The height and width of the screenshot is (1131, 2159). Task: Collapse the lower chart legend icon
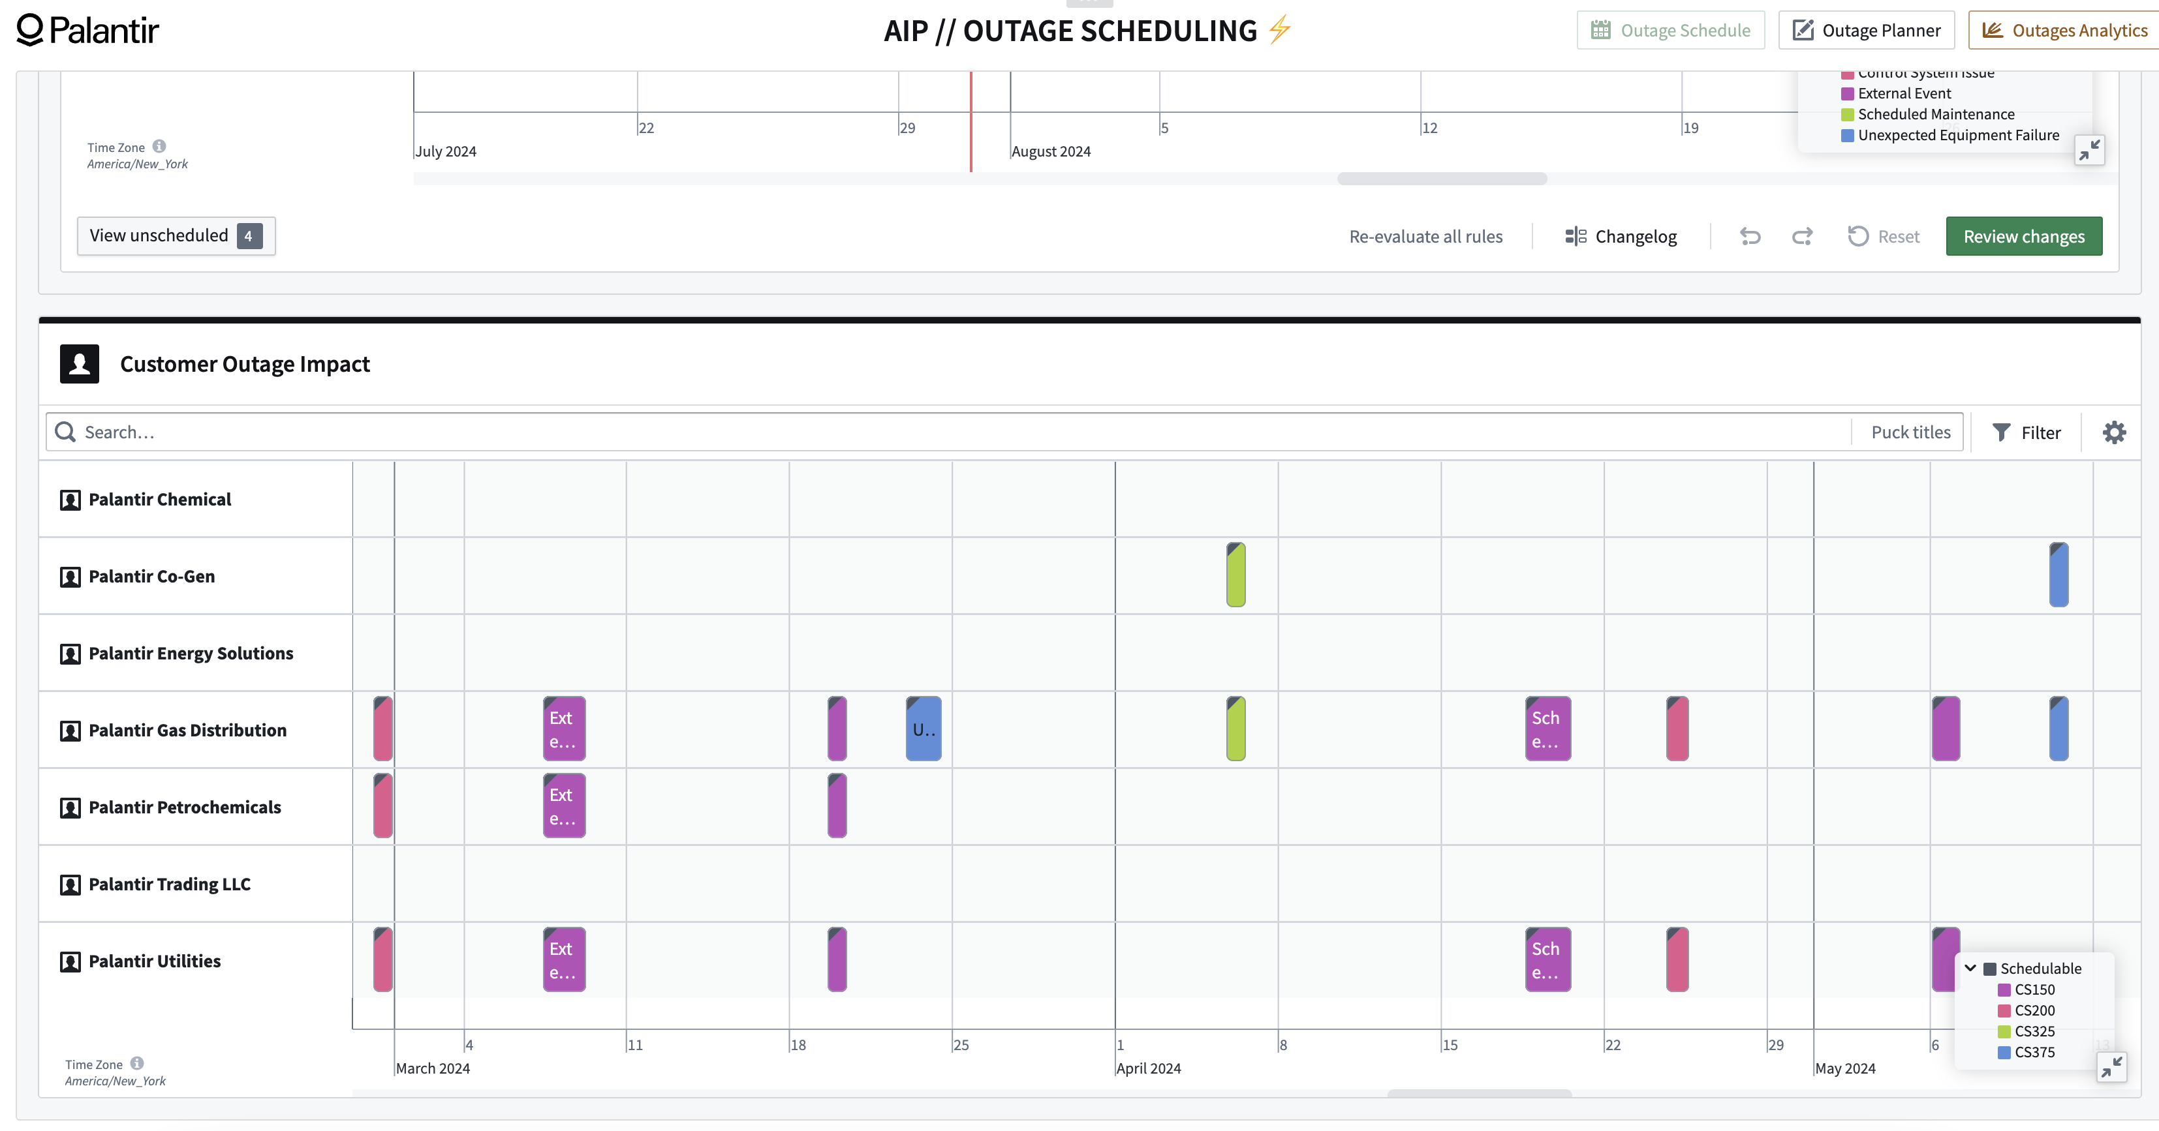click(2111, 1066)
